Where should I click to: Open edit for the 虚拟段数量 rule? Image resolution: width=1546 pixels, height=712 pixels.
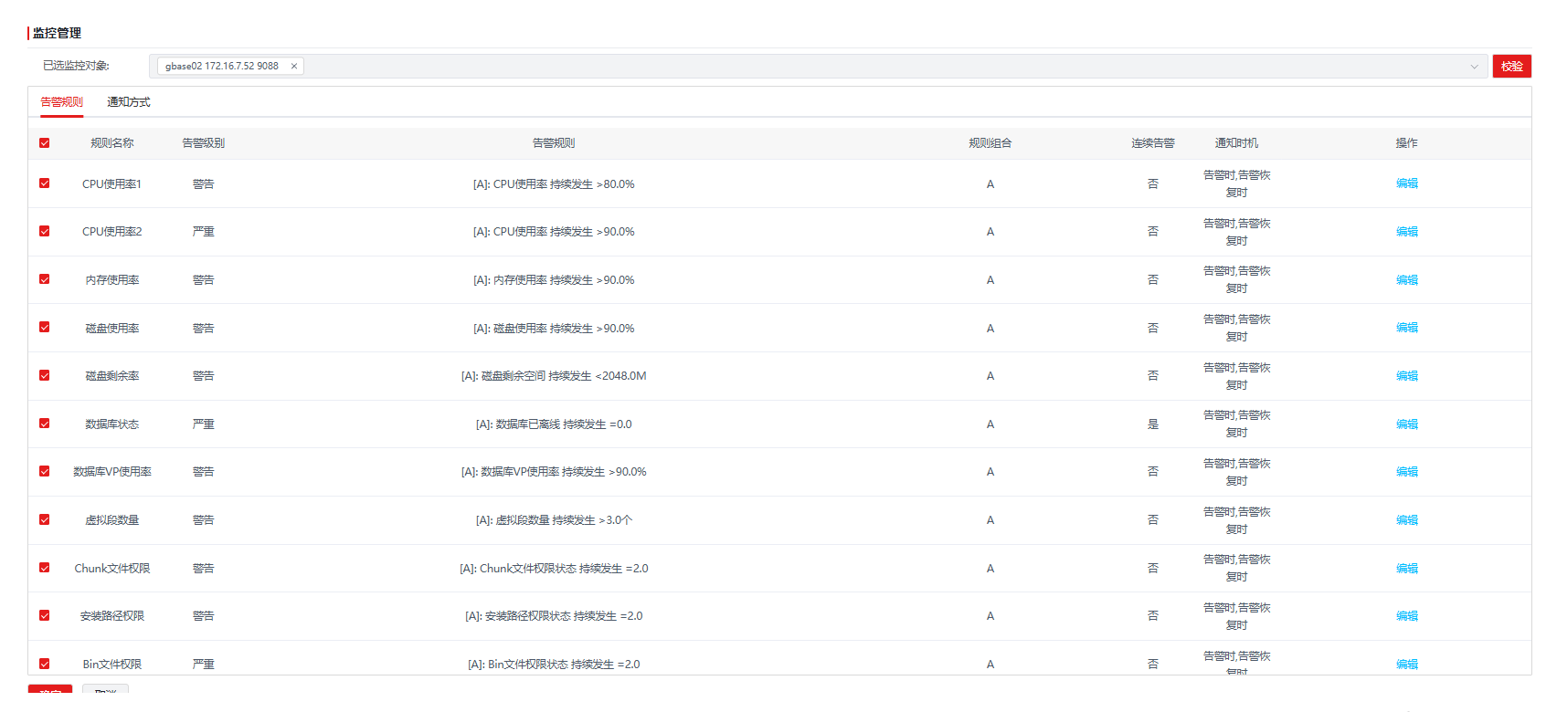(x=1406, y=520)
